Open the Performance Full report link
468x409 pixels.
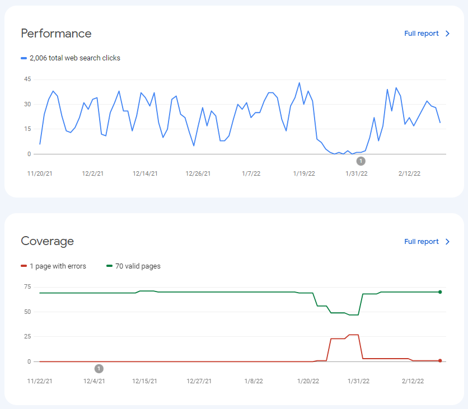point(421,34)
